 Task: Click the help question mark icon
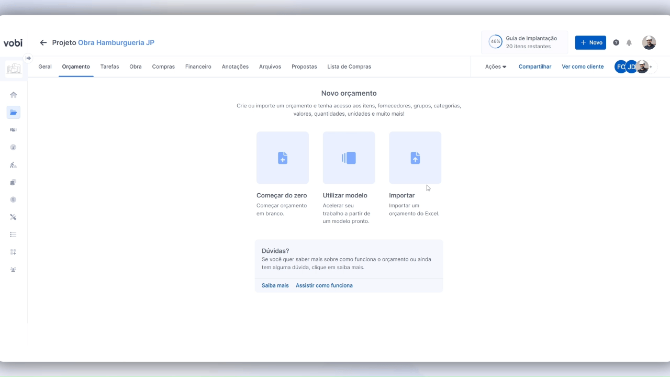pyautogui.click(x=616, y=43)
